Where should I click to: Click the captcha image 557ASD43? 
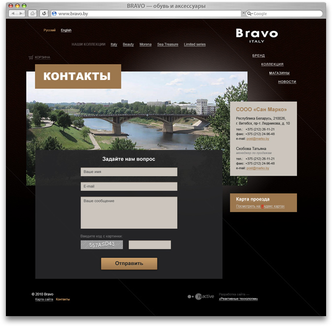click(x=102, y=245)
